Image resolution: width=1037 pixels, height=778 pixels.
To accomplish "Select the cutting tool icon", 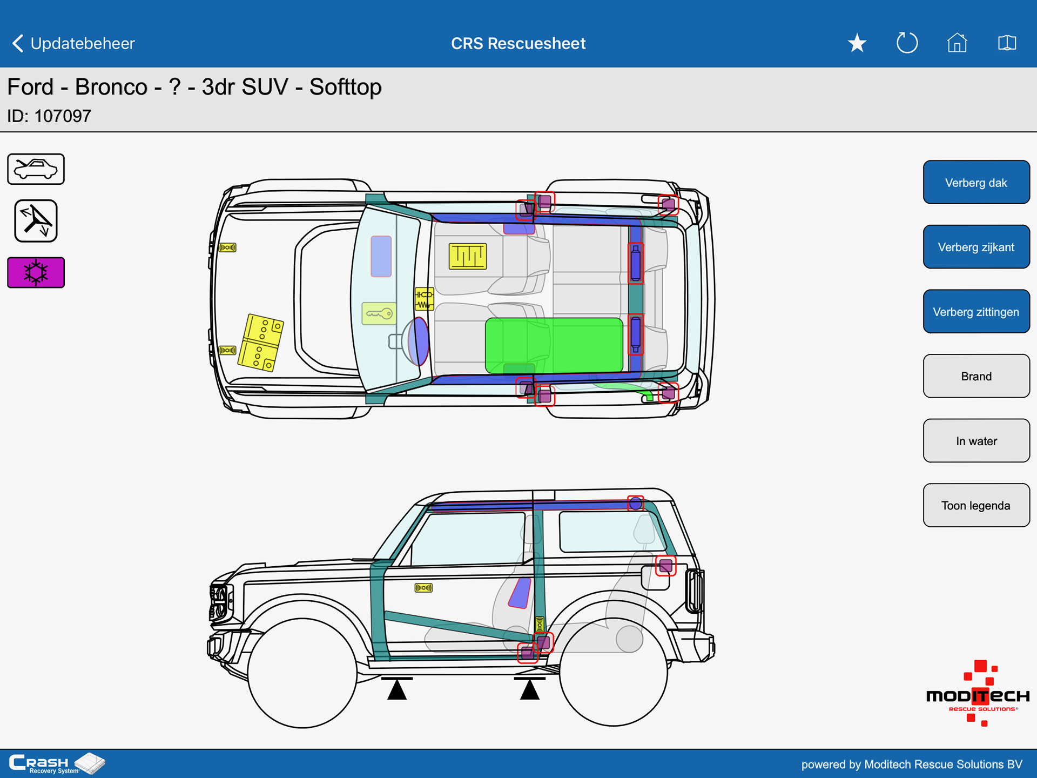I will click(x=36, y=221).
